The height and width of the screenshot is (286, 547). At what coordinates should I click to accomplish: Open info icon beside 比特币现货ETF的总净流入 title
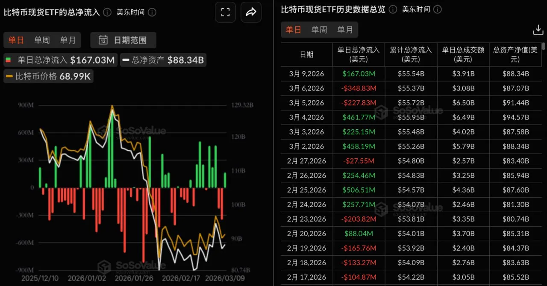[x=107, y=12]
